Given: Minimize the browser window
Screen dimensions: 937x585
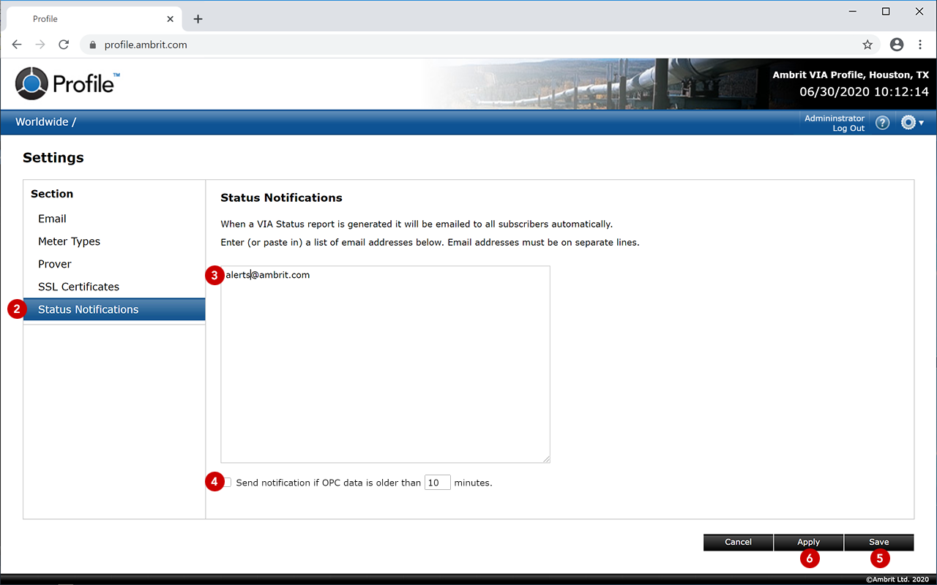Looking at the screenshot, I should pyautogui.click(x=853, y=11).
